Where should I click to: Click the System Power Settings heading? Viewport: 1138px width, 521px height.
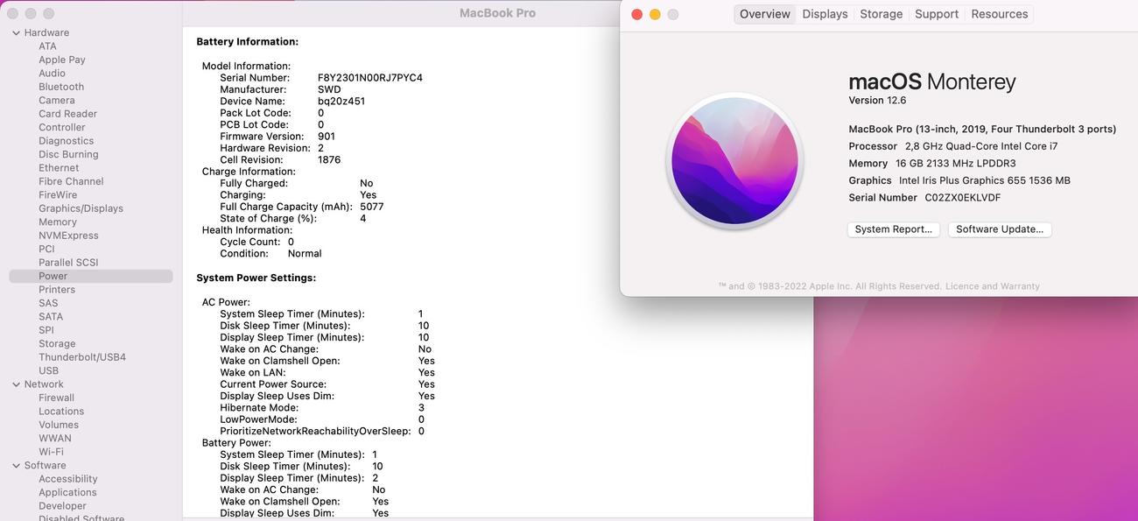[x=256, y=278]
